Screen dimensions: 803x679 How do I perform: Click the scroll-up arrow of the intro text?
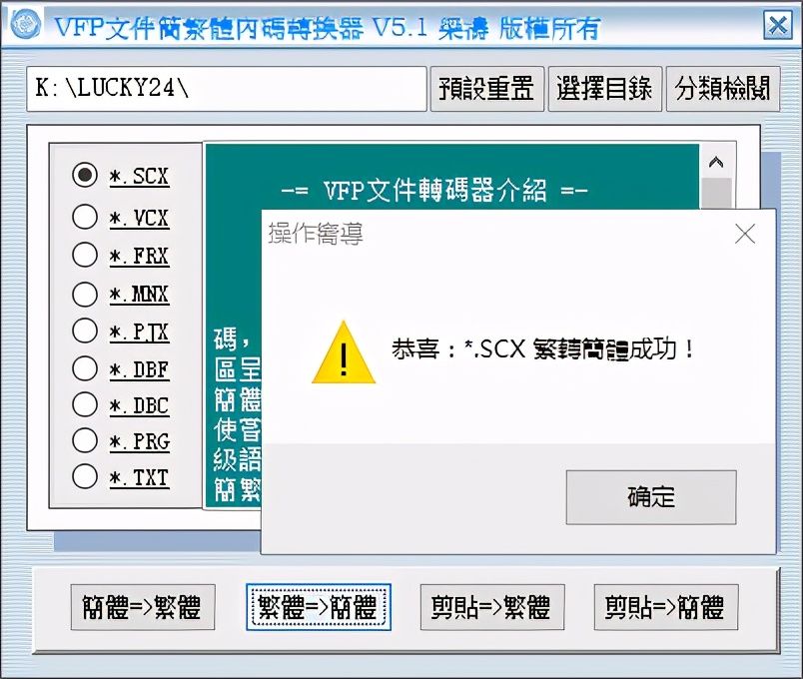click(716, 163)
